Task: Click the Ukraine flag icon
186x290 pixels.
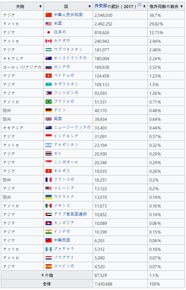Action: (x=49, y=197)
